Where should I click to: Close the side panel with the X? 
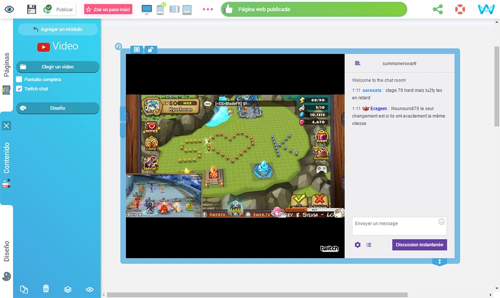tap(6, 126)
